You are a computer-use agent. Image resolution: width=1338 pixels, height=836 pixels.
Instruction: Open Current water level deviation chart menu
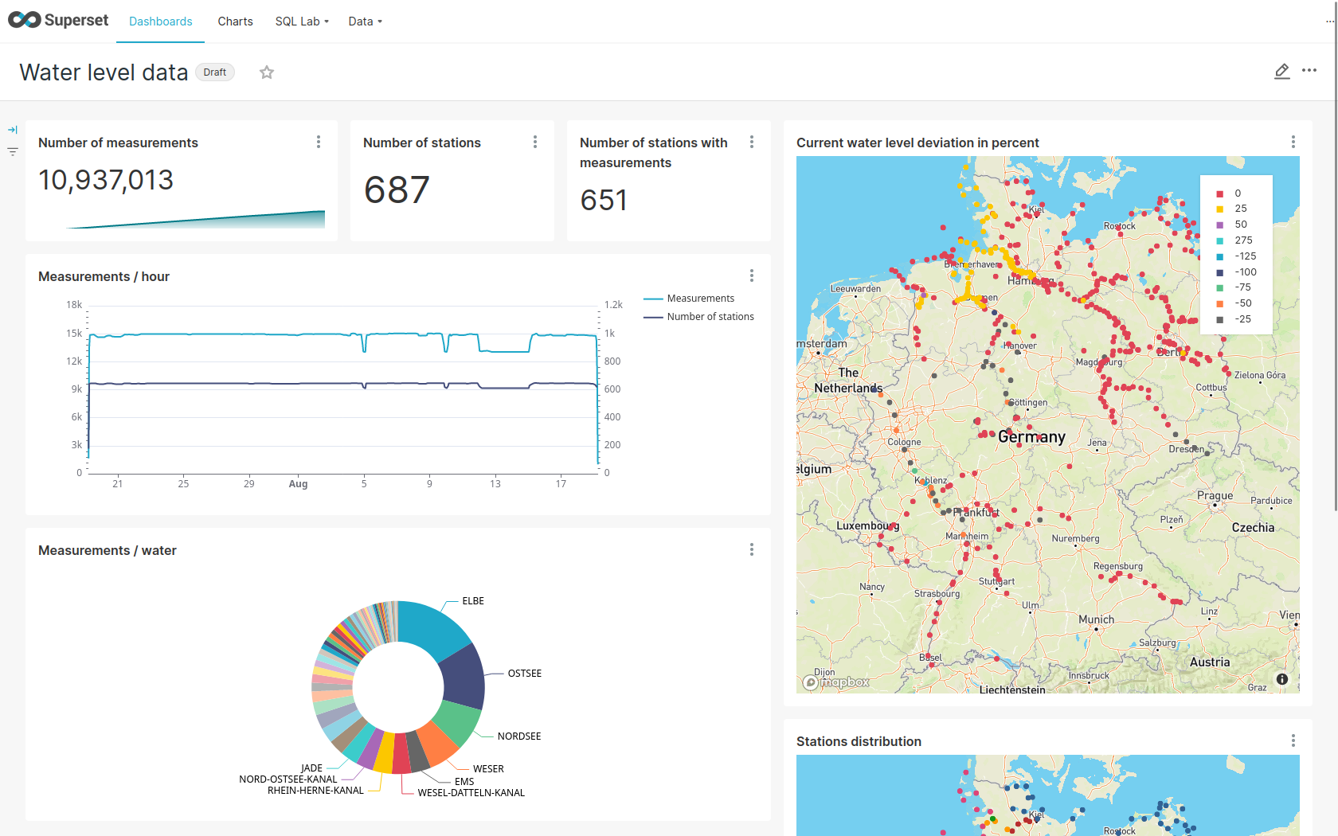click(x=1293, y=142)
